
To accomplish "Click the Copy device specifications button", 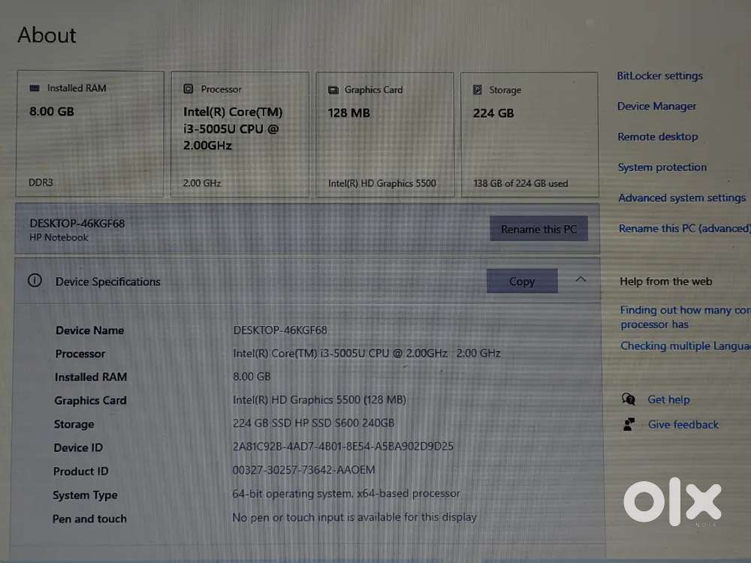I will click(x=522, y=281).
